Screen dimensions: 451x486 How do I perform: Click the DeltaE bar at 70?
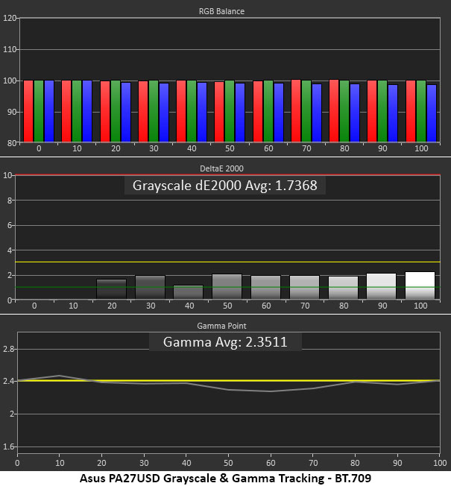(305, 287)
